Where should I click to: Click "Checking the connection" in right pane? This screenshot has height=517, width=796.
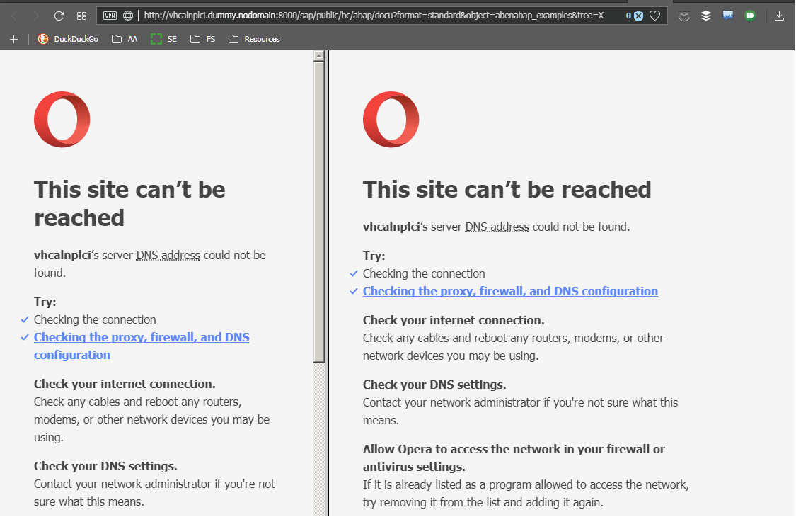click(x=424, y=273)
